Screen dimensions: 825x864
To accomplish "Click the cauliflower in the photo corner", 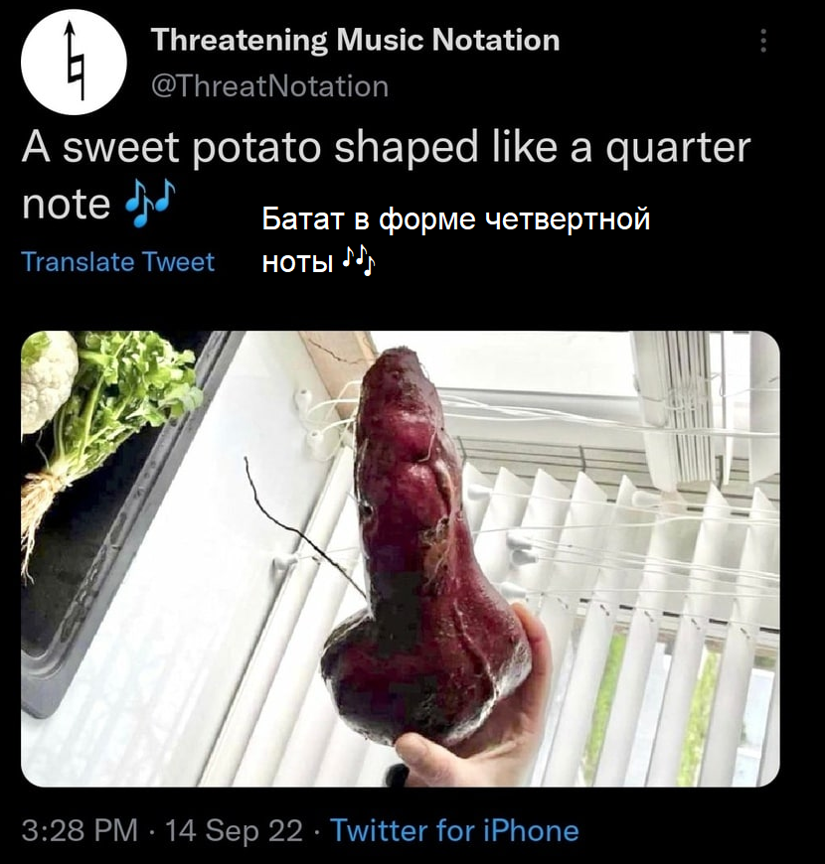I will [47, 377].
